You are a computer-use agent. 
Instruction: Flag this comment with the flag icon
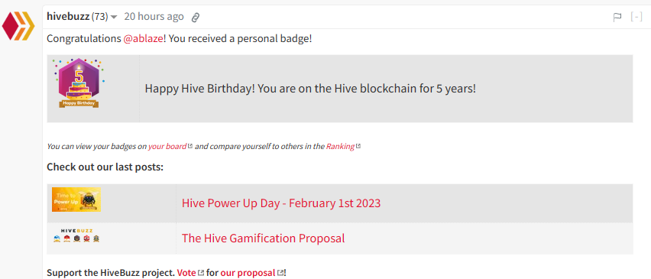coord(617,17)
